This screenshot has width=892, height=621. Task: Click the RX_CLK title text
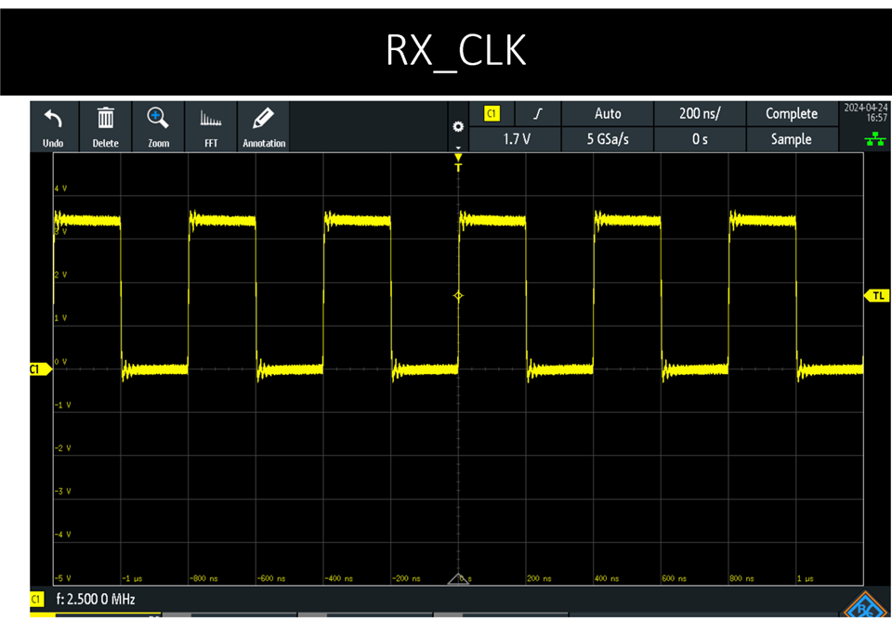coord(455,50)
